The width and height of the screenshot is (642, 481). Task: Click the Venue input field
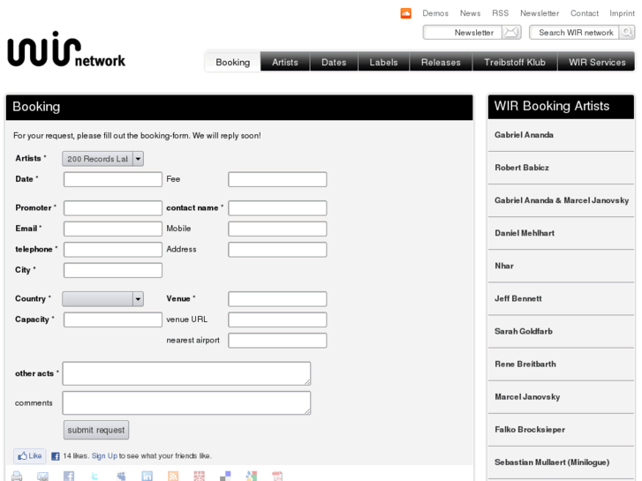pos(277,299)
